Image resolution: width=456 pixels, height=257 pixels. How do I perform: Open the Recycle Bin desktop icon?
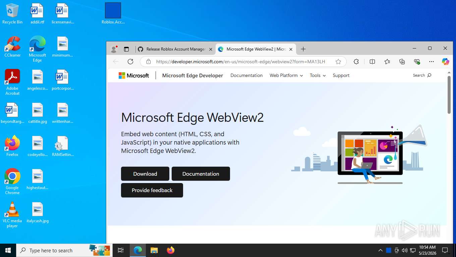coord(12,14)
